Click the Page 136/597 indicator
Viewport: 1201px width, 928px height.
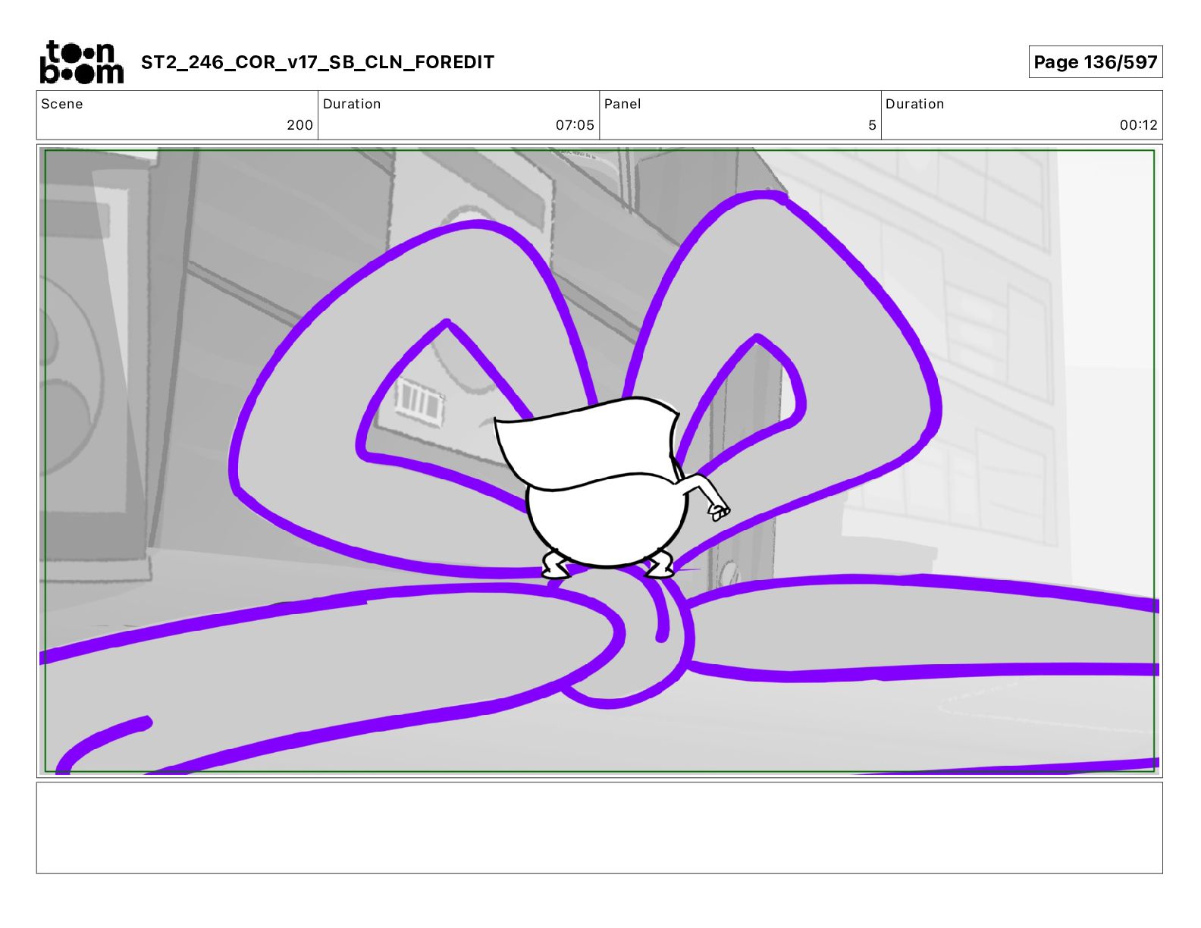(1096, 62)
